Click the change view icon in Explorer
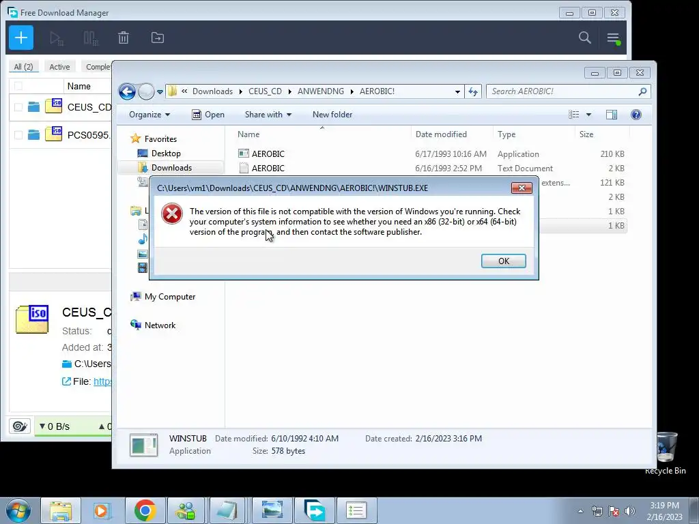Viewport: 699px width, 524px height. click(573, 115)
